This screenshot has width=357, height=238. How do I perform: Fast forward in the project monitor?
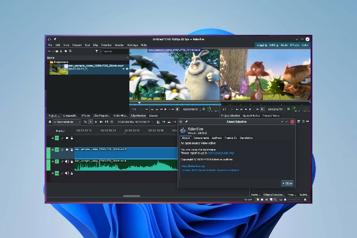(x=257, y=109)
